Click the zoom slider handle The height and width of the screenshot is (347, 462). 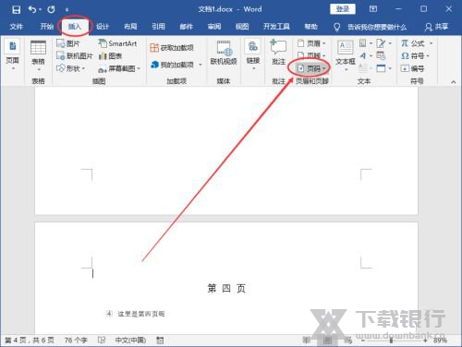391,341
